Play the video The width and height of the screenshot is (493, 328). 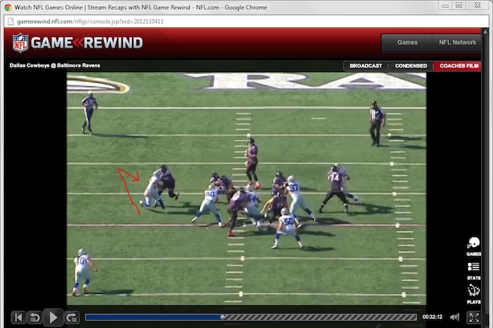pos(53,317)
